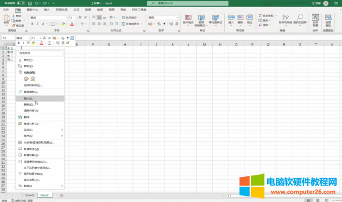Click the font color swatch in the ribbon
This screenshot has width=342, height=202.
[72, 24]
